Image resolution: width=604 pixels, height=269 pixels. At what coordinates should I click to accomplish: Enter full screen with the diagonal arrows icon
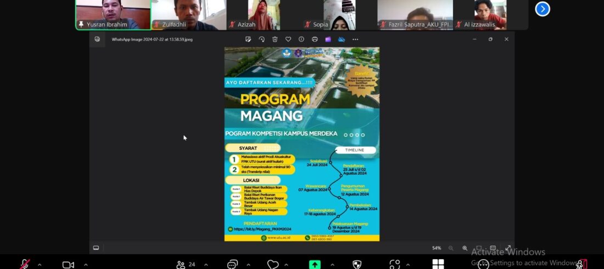(508, 248)
